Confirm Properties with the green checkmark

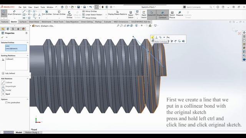click(2, 37)
